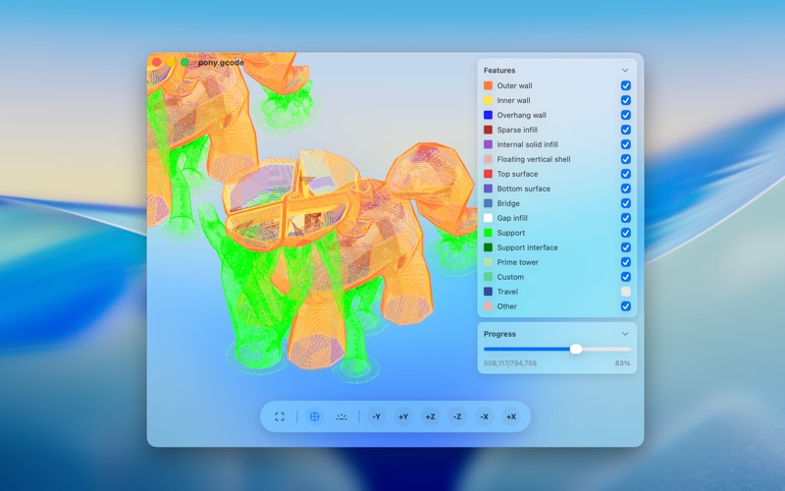Click the white Gap infill swatch
This screenshot has height=491, width=785.
coord(488,218)
